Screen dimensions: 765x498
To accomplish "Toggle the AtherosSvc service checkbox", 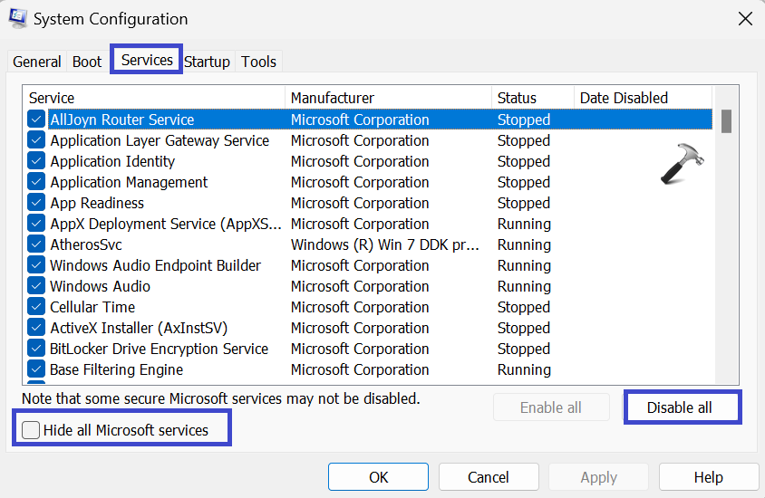I will click(x=36, y=244).
